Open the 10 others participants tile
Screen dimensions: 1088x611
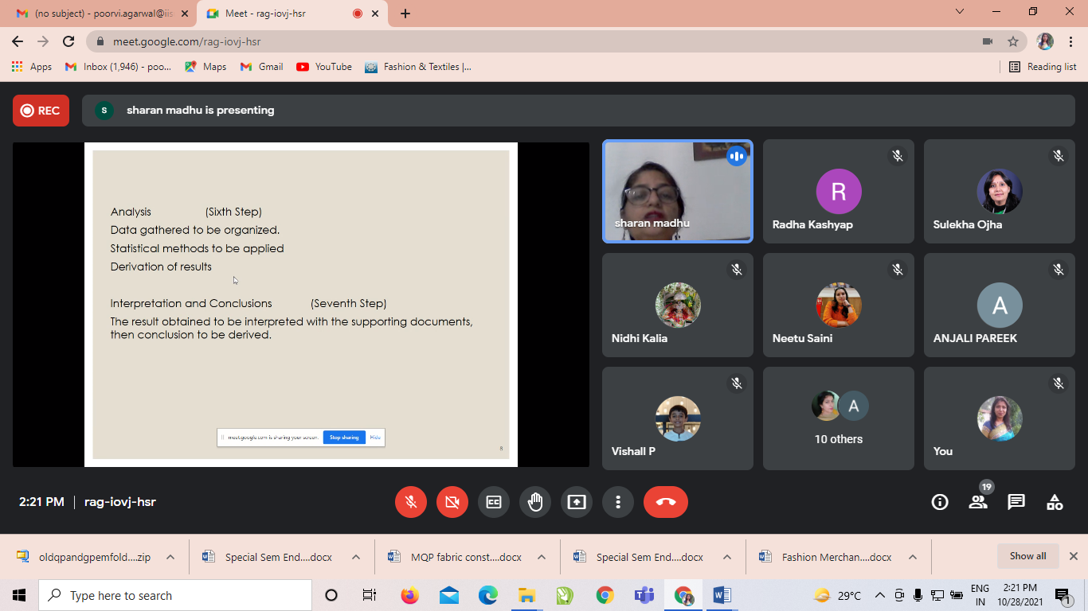(838, 418)
